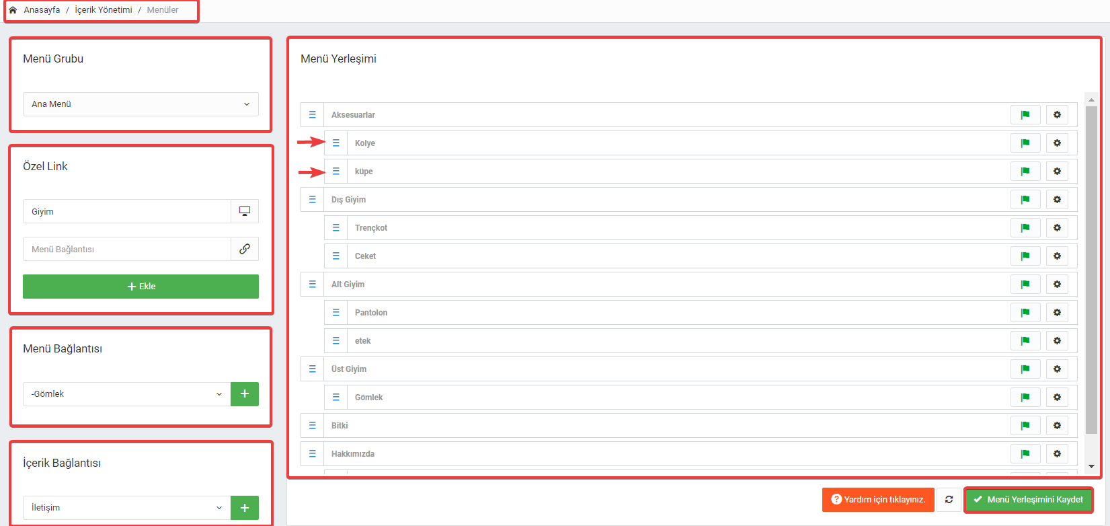Toggle green flag status for Aksesuarlar
Viewport: 1110px width, 526px height.
pyautogui.click(x=1025, y=115)
